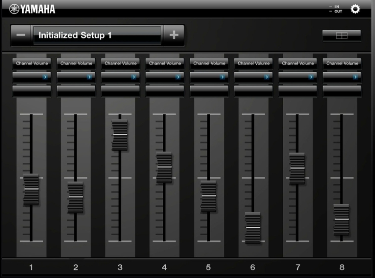Click channel number 7 label
This screenshot has width=375, height=278.
(298, 267)
